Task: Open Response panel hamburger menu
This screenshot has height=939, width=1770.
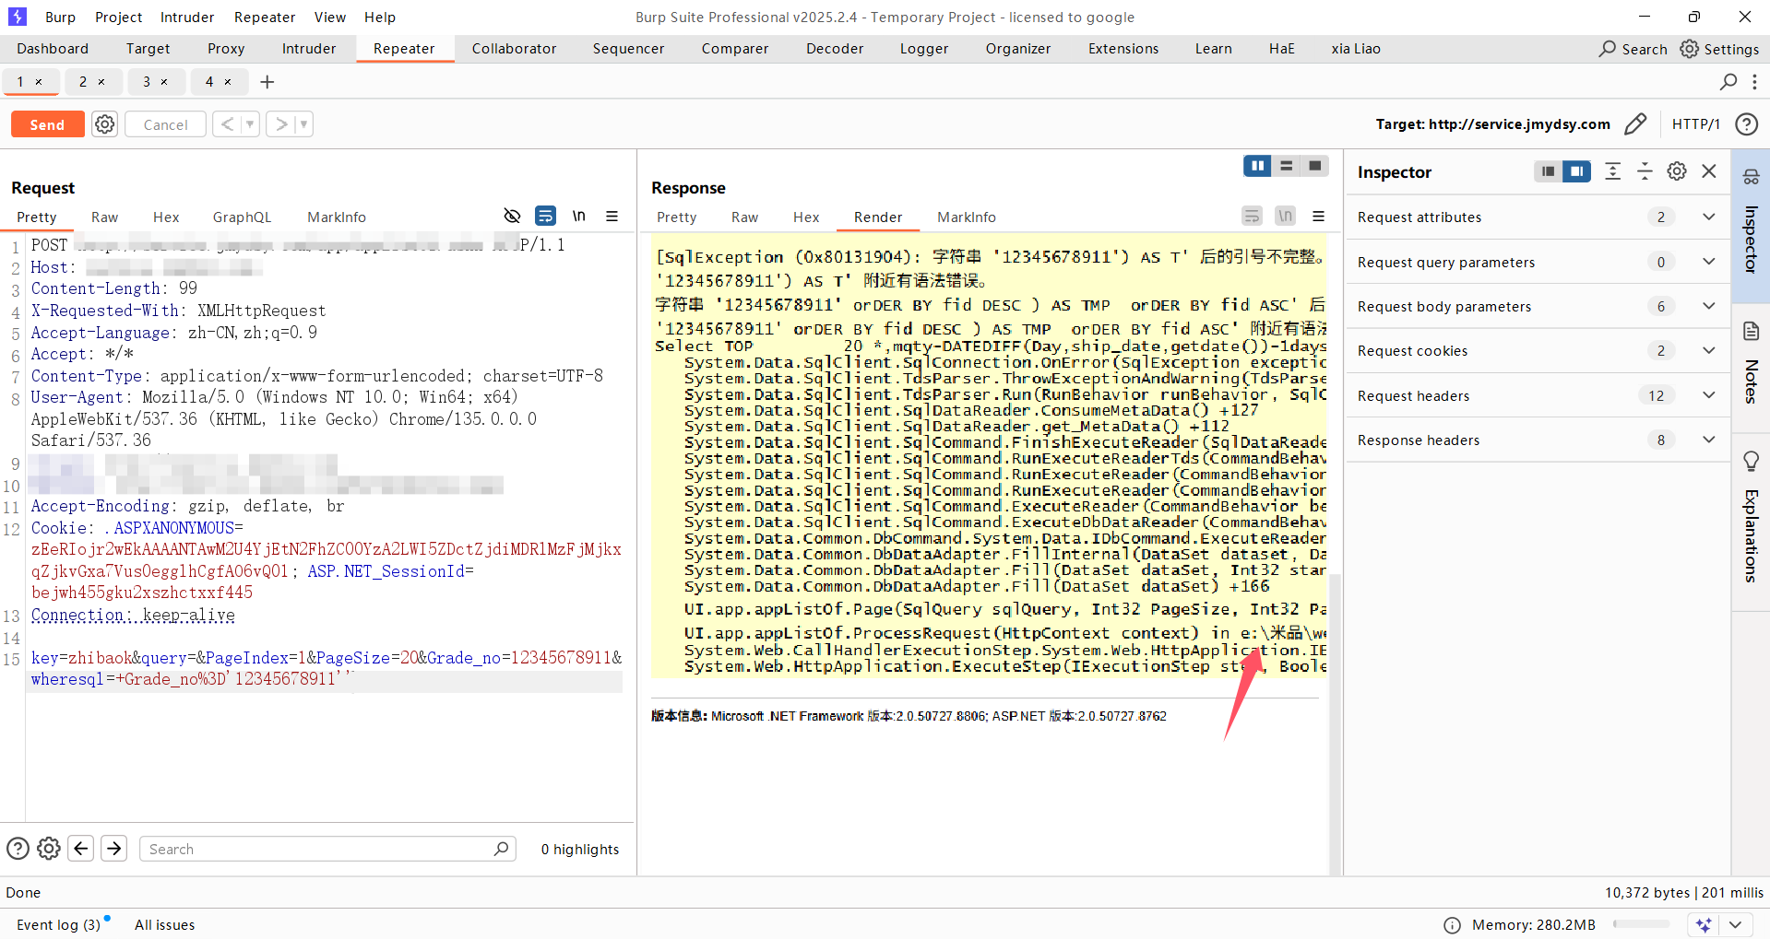Action: (x=1318, y=216)
